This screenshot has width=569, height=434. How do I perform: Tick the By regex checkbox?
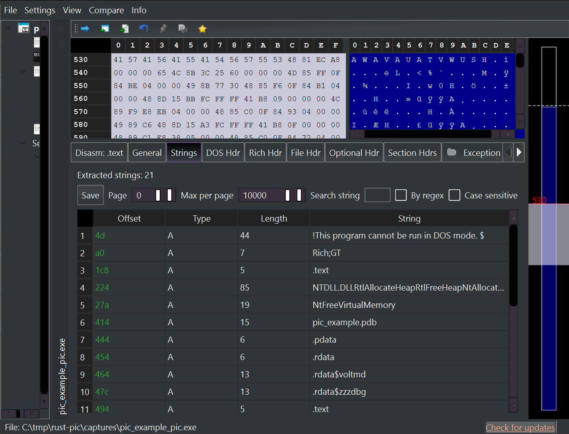401,195
